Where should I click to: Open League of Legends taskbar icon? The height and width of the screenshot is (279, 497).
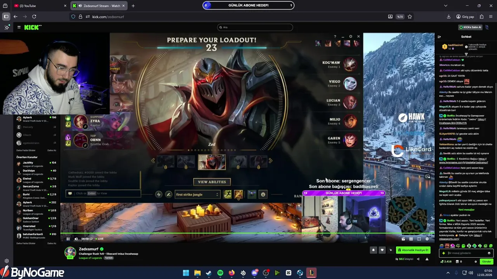[311, 273]
